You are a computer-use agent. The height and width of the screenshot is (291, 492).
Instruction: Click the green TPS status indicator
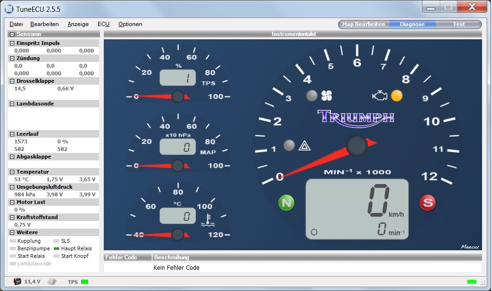click(x=84, y=282)
